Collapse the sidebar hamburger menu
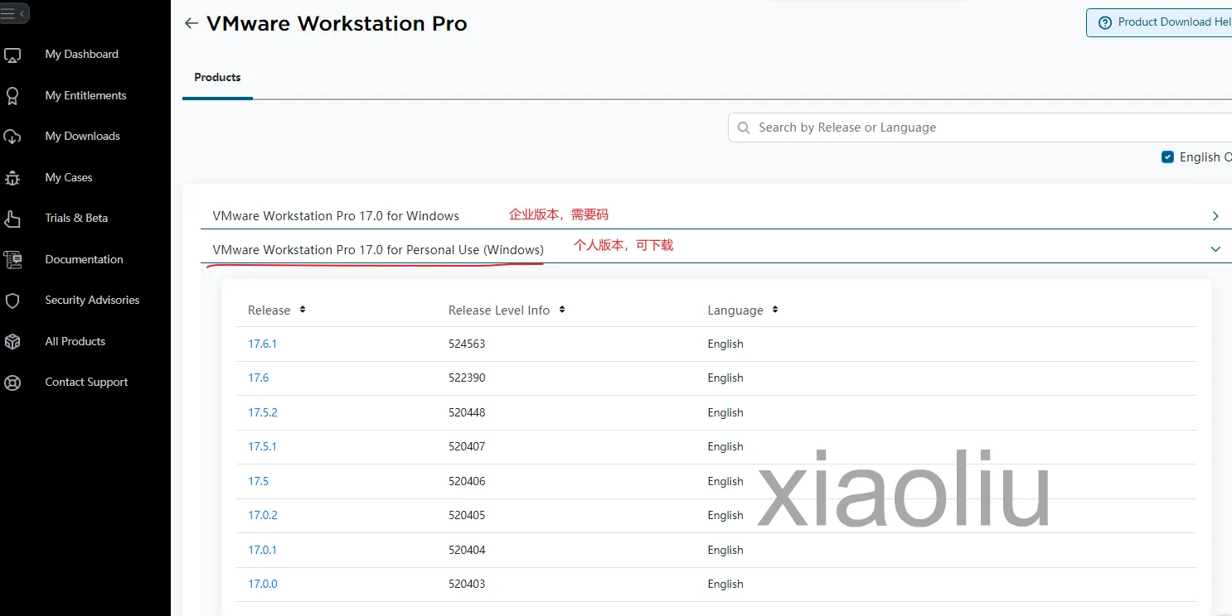The height and width of the screenshot is (616, 1232). click(14, 14)
